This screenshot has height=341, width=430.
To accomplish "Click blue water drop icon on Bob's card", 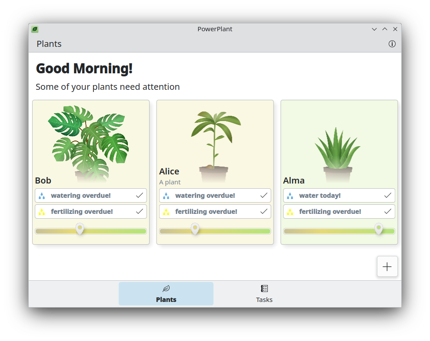I will tap(42, 196).
